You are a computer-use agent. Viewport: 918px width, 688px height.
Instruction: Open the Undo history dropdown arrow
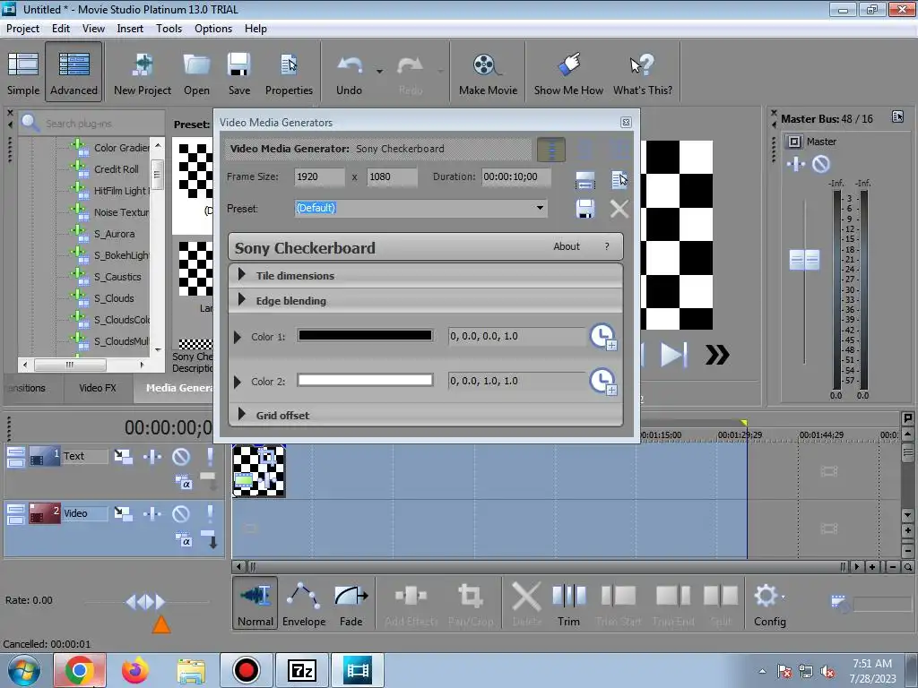tap(379, 72)
